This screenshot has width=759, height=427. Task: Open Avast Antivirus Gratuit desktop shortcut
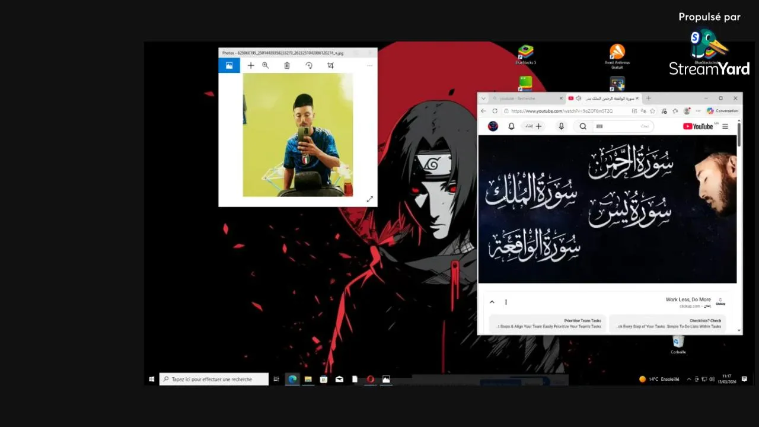tap(617, 56)
